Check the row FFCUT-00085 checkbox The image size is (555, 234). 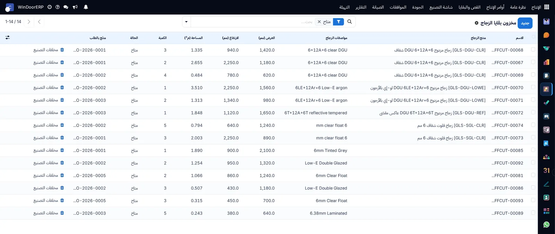point(533,150)
